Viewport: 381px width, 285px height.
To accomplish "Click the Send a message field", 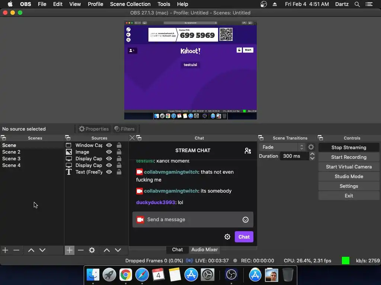I will [x=193, y=220].
